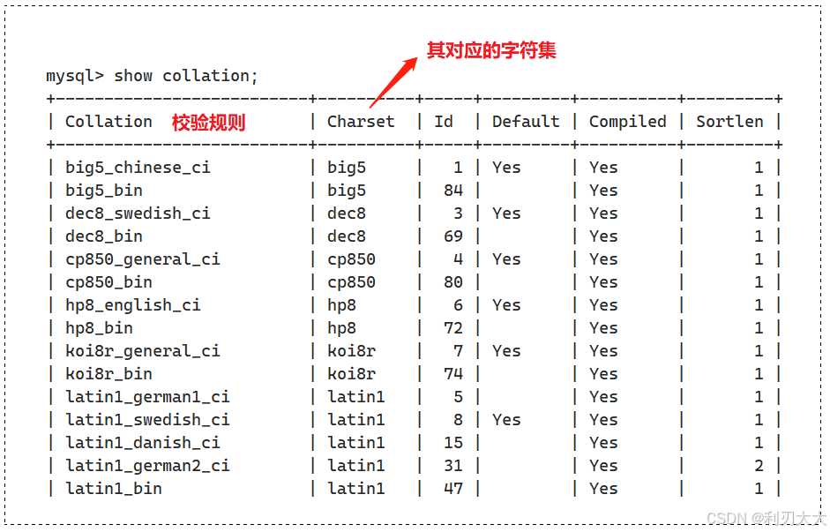
Task: Click the hp8_english_ci entry
Action: [133, 305]
